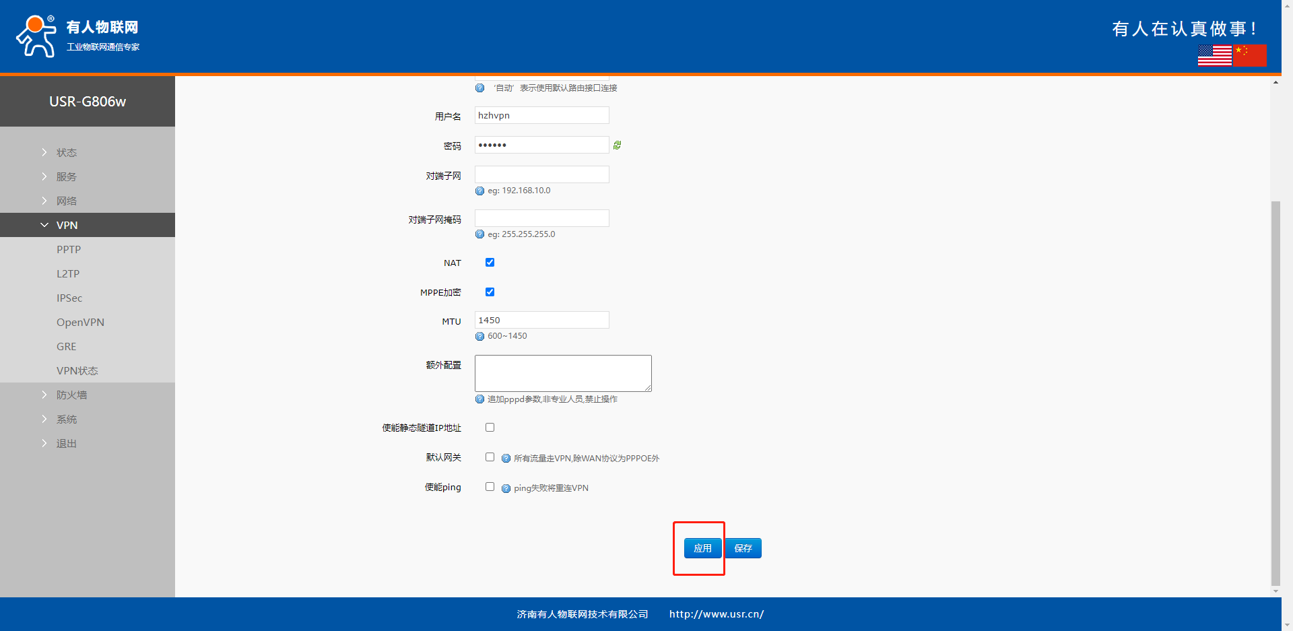Click the help icon beside 600~1450 hint
1293x631 pixels.
point(479,336)
